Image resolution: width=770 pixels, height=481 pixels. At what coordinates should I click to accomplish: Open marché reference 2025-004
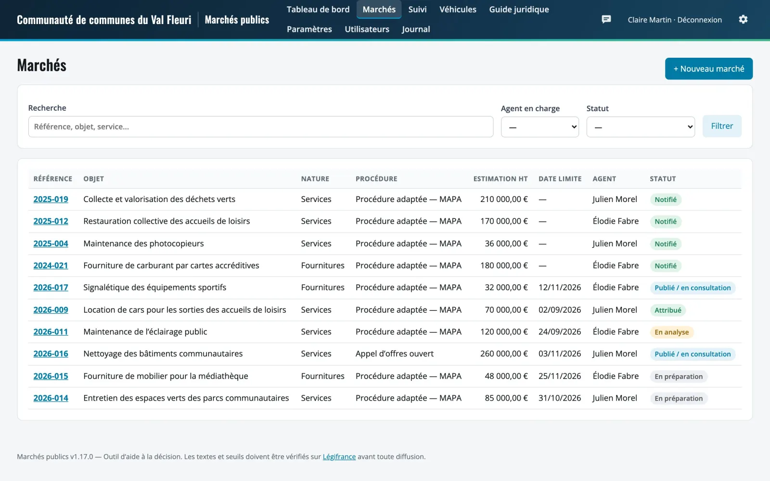51,243
